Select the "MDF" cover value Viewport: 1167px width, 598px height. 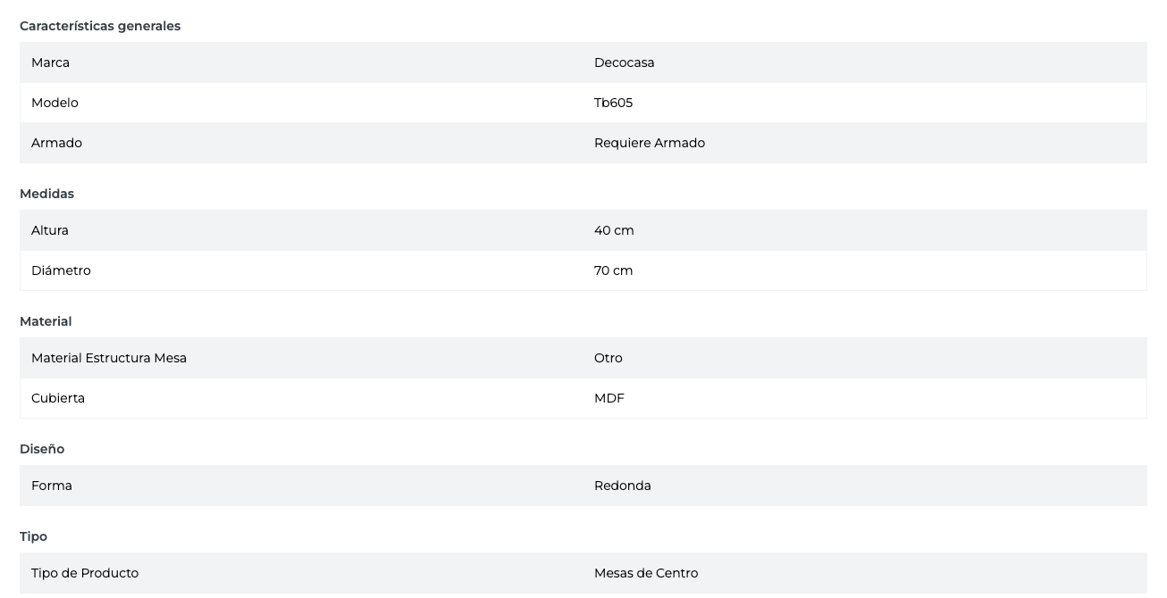click(x=609, y=398)
